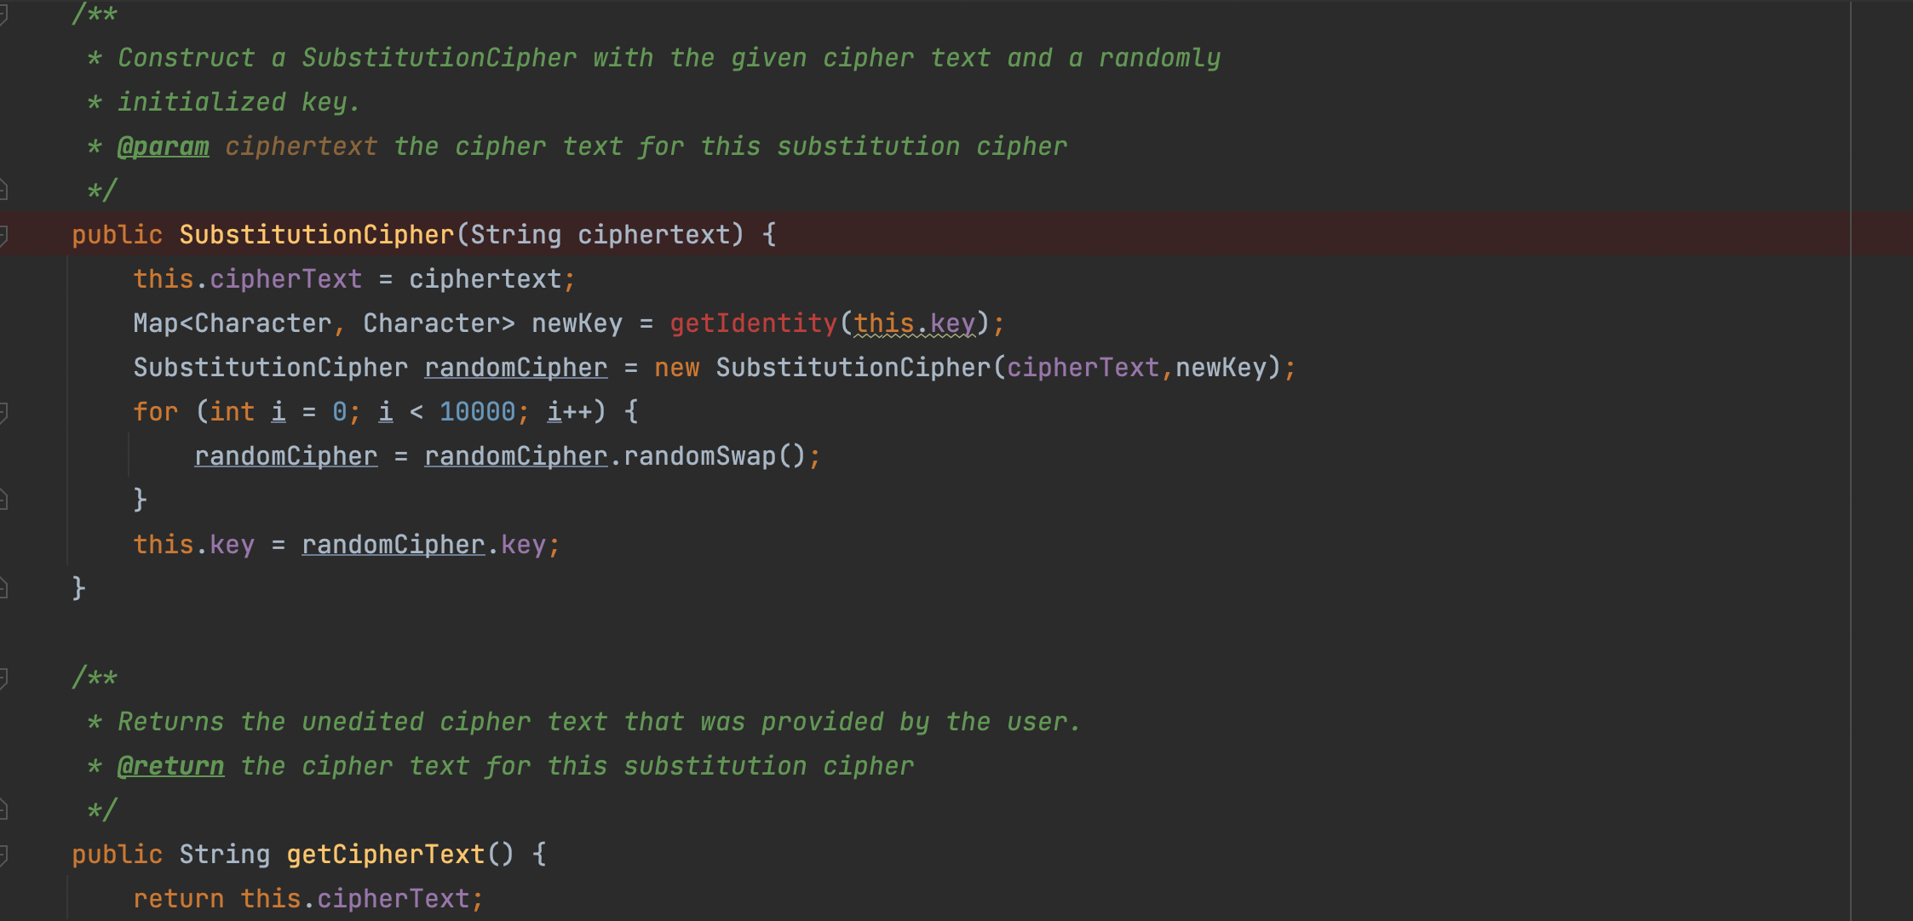Click the @param Javadoc tag
The width and height of the screenshot is (1913, 921).
163,146
